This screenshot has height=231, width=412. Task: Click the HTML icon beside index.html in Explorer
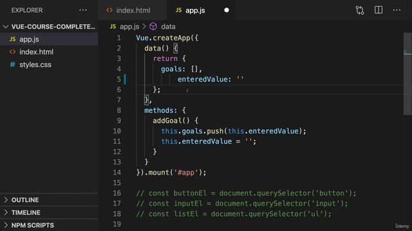click(x=13, y=52)
